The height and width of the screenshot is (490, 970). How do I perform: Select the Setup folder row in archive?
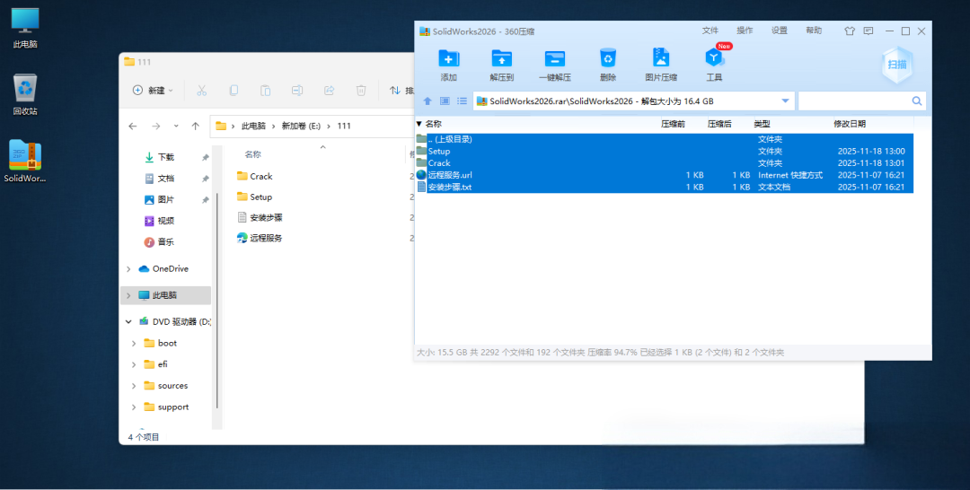(x=665, y=152)
